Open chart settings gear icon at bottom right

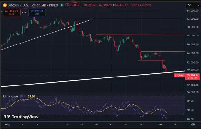[193, 125]
